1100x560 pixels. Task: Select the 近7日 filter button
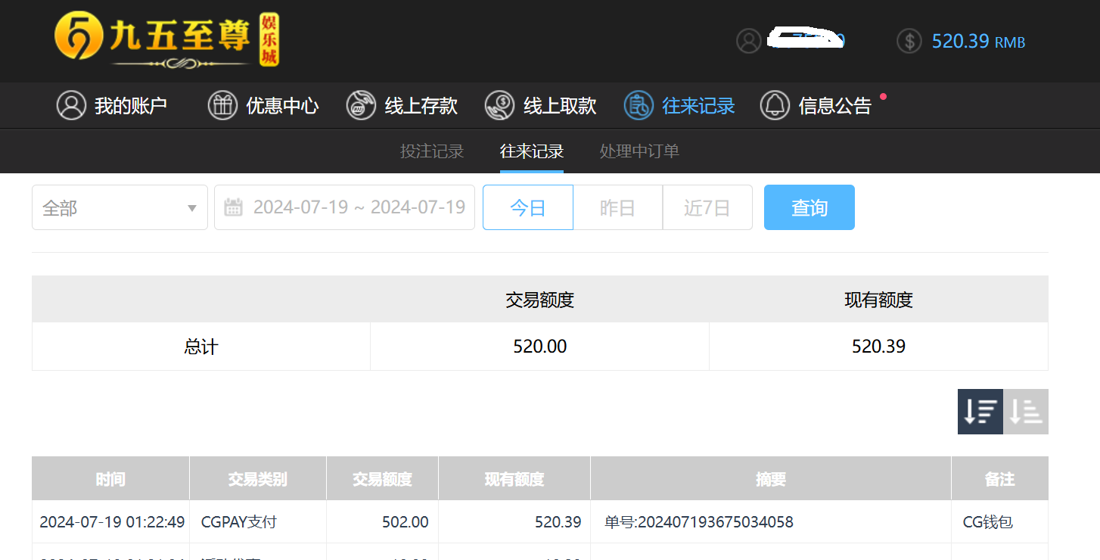coord(707,207)
